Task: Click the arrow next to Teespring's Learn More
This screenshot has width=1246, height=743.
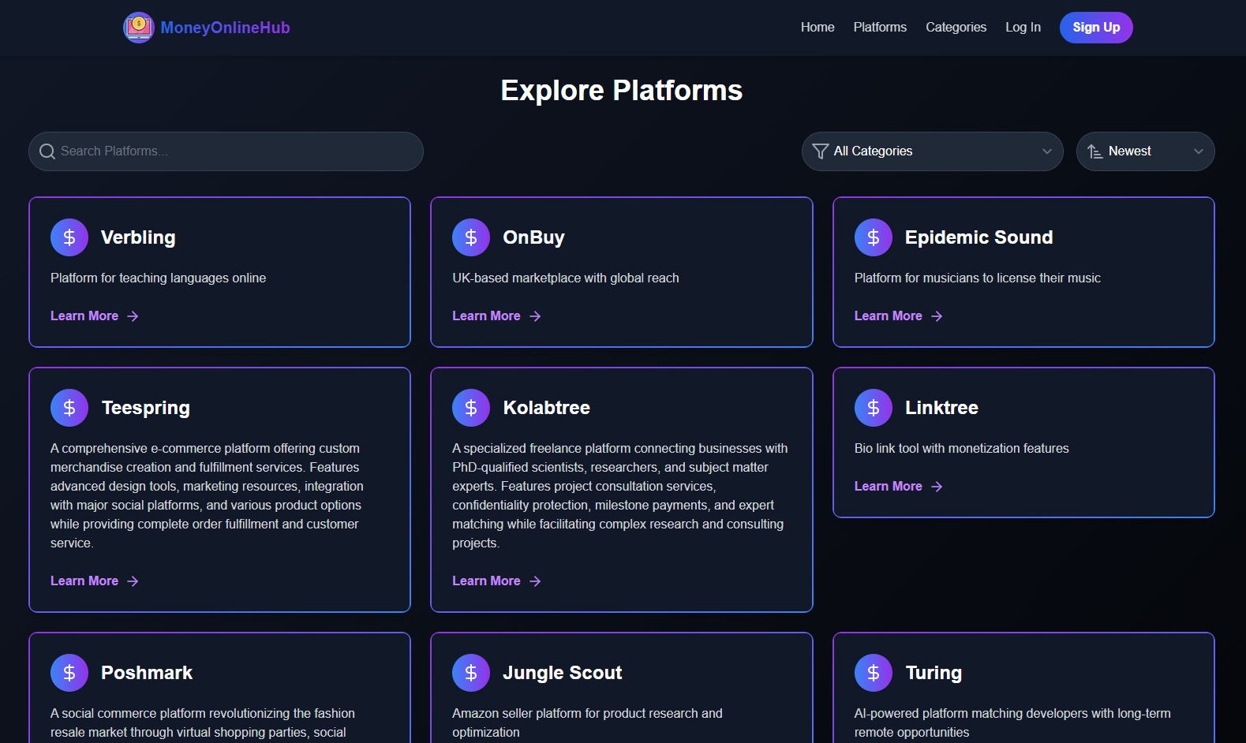Action: 133,581
